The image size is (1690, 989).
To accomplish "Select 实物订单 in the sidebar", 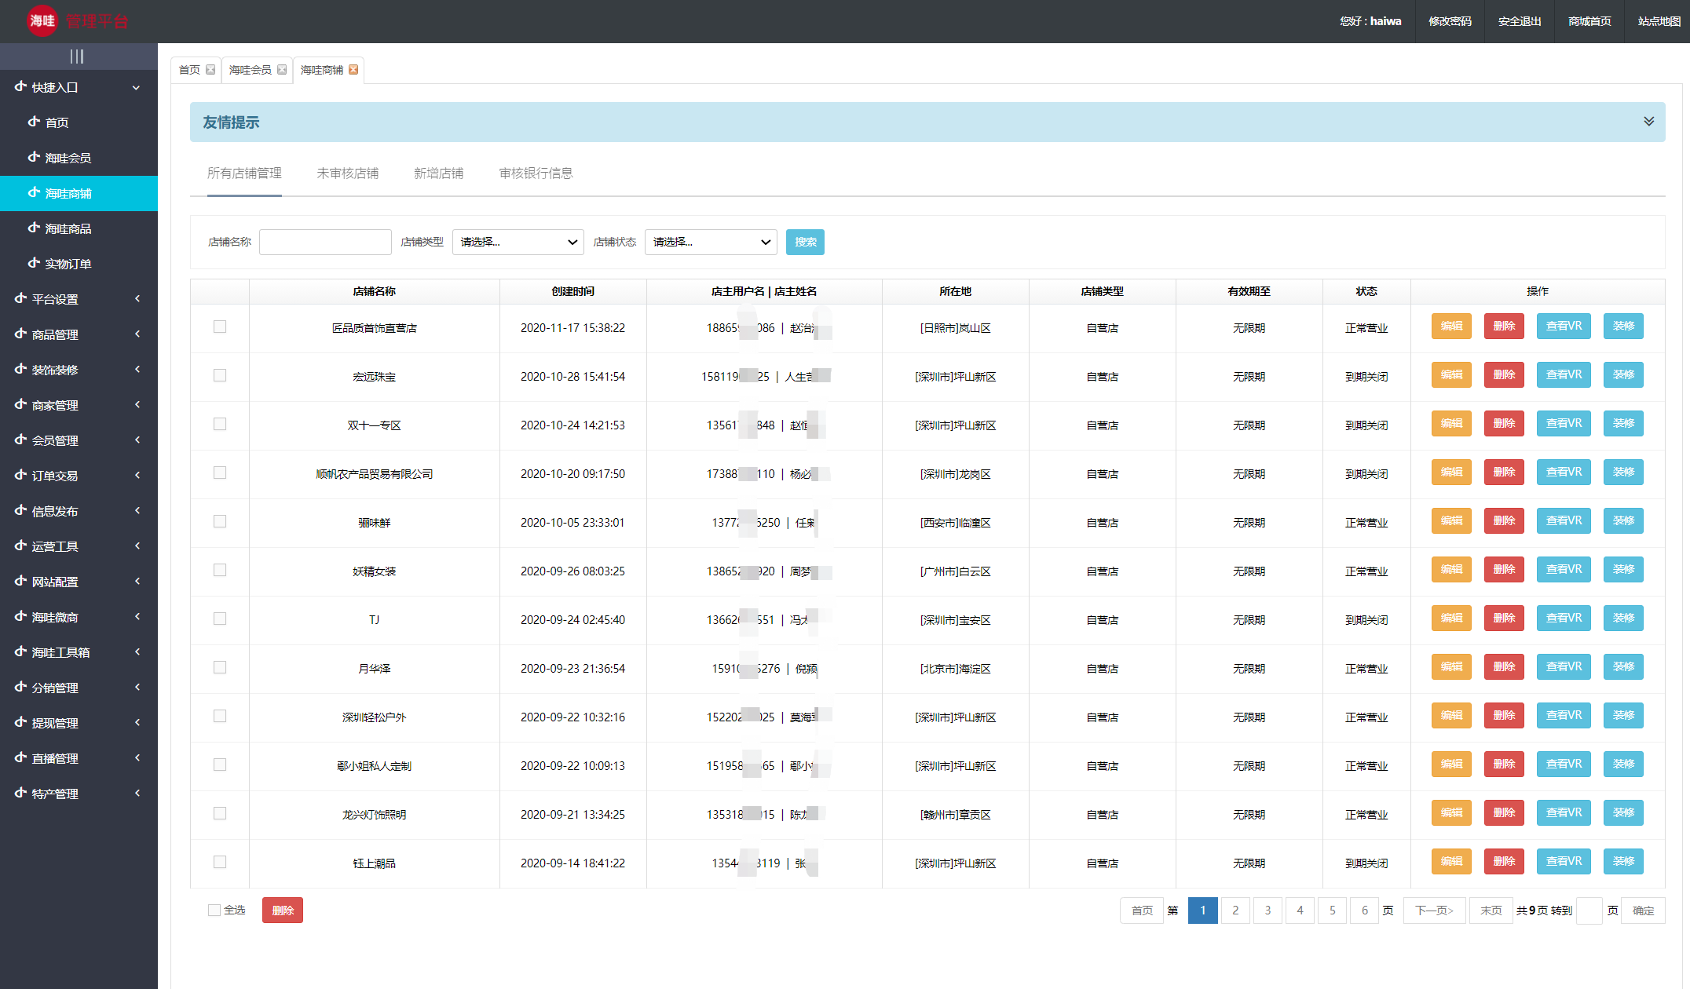I will pyautogui.click(x=69, y=263).
